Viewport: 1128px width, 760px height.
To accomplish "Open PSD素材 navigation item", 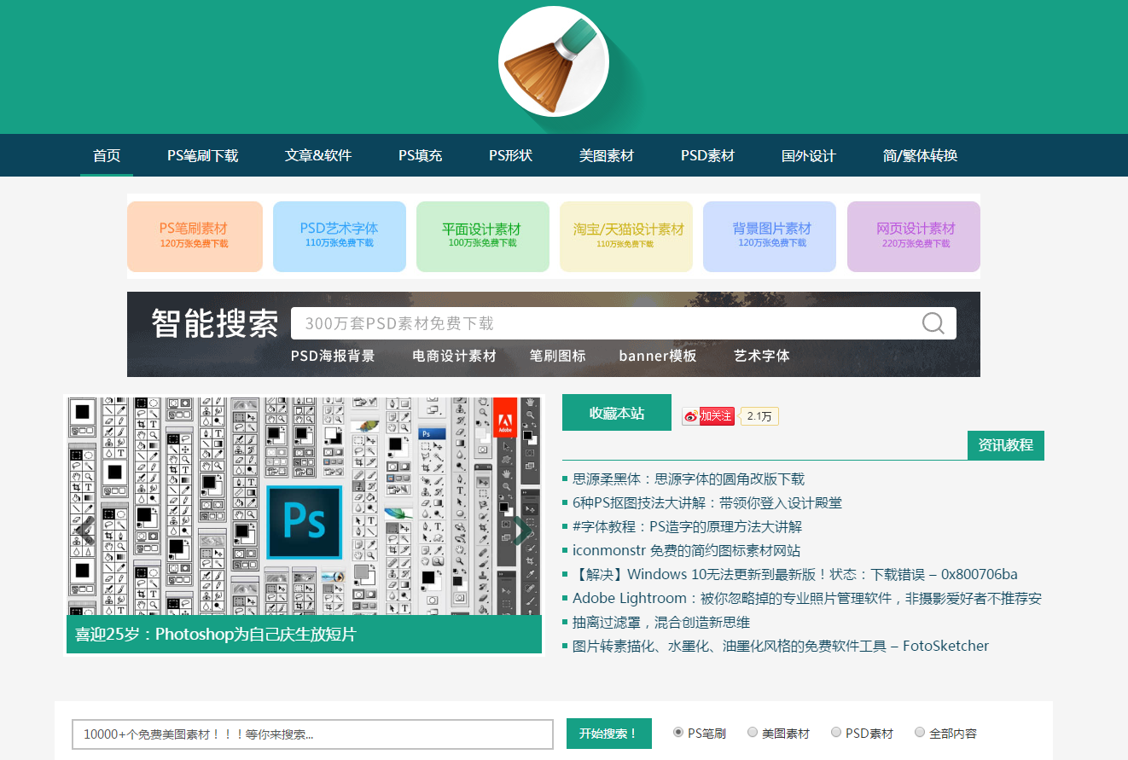I will pos(707,155).
